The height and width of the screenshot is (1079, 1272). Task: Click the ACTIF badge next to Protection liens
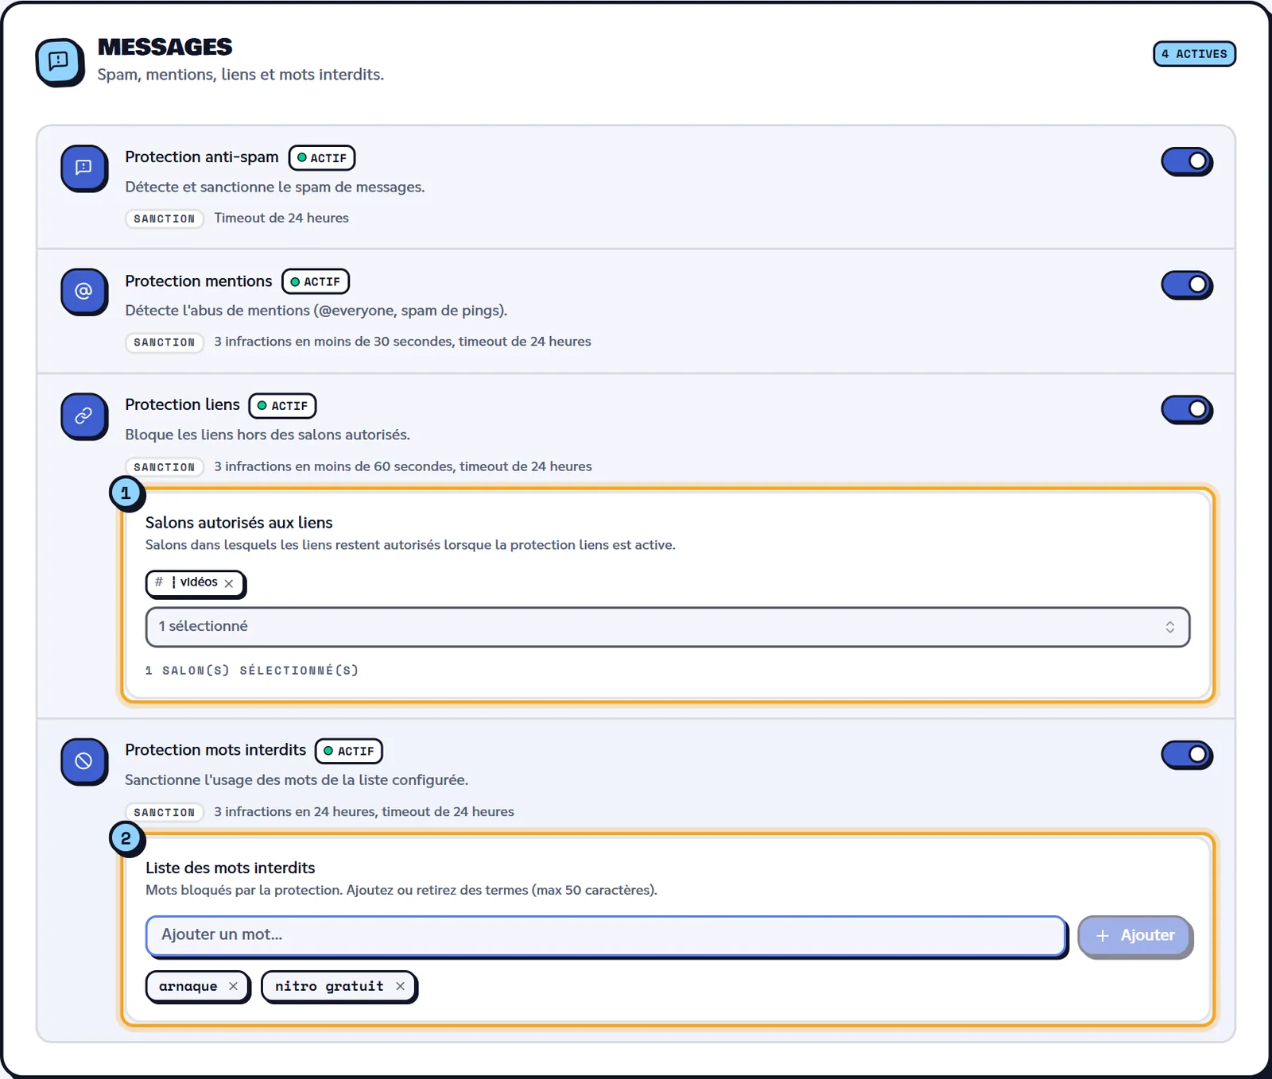[282, 405]
